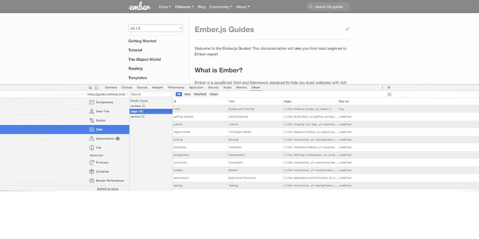The width and height of the screenshot is (479, 239).
Task: Toggle the device toolbar icon in DevTools
Action: [x=97, y=87]
